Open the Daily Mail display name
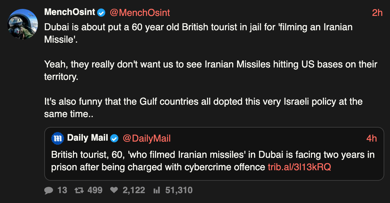The height and width of the screenshot is (203, 390). 88,138
